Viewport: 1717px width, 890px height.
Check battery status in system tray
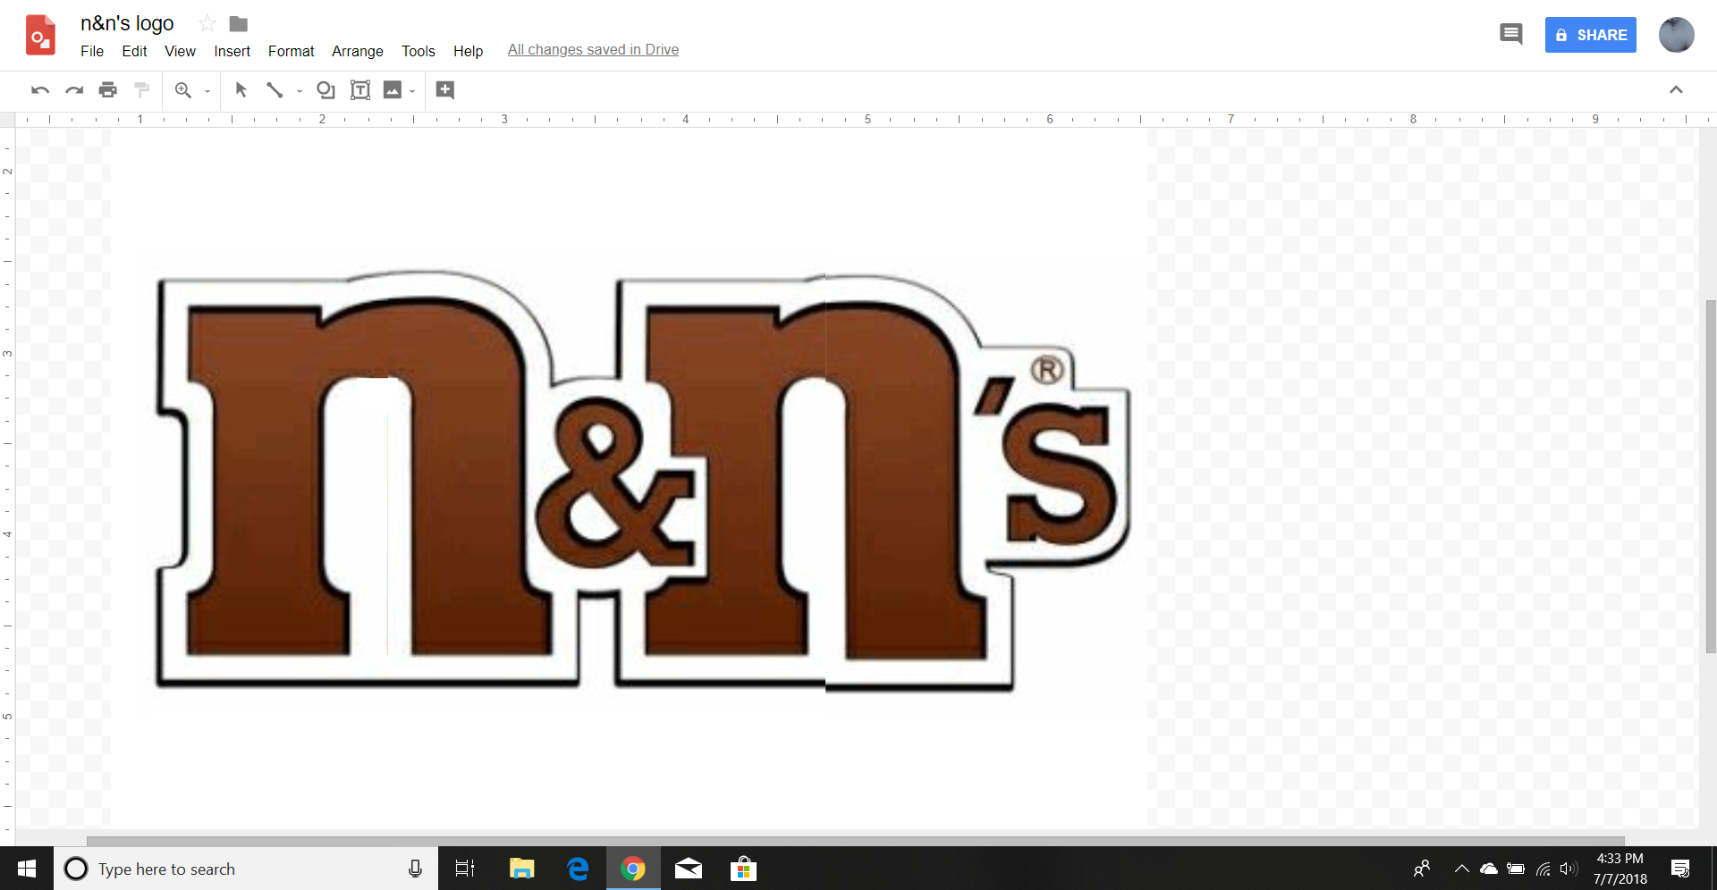coord(1516,869)
